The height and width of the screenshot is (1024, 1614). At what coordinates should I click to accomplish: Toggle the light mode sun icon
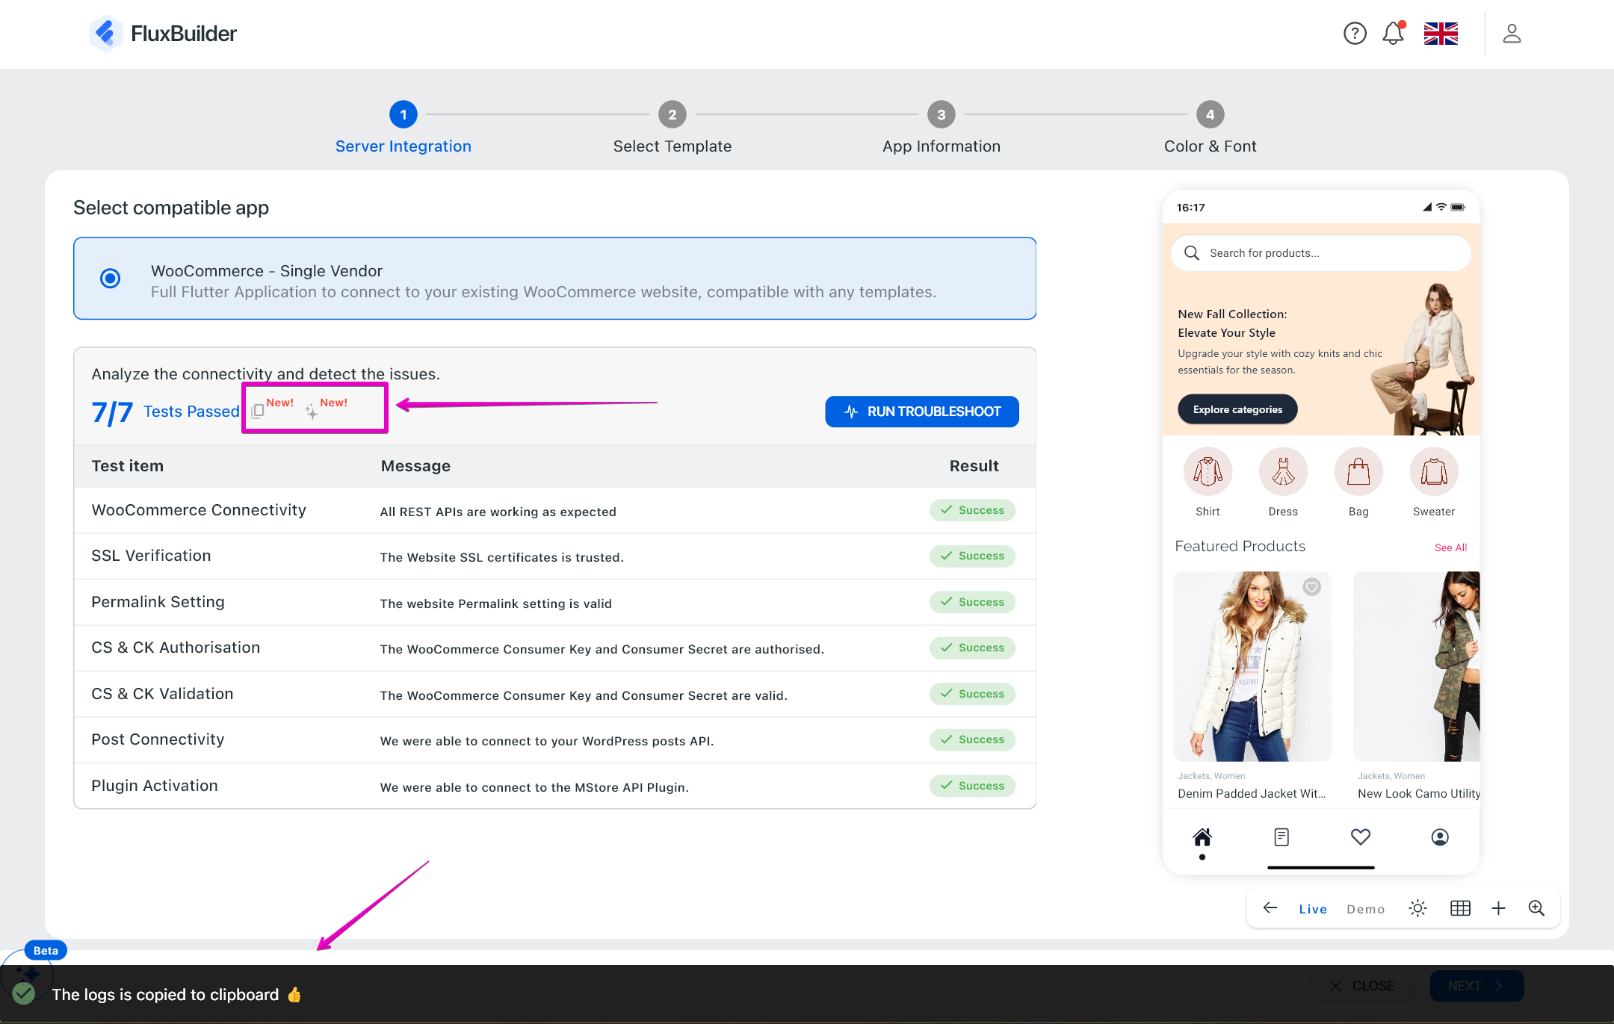[1417, 908]
